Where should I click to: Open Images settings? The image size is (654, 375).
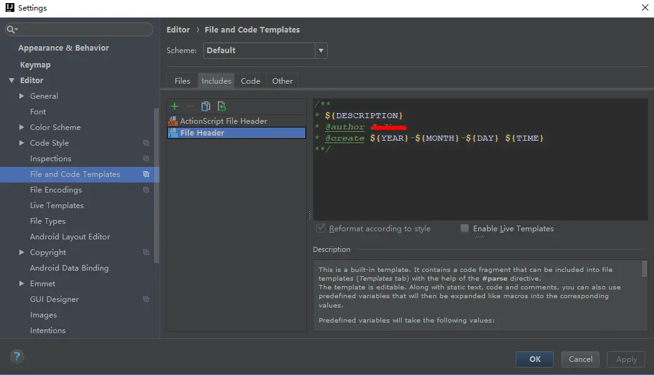[43, 314]
